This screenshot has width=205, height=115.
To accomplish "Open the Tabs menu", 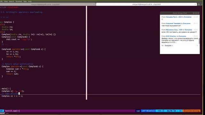I will pyautogui.click(x=25, y=1).
